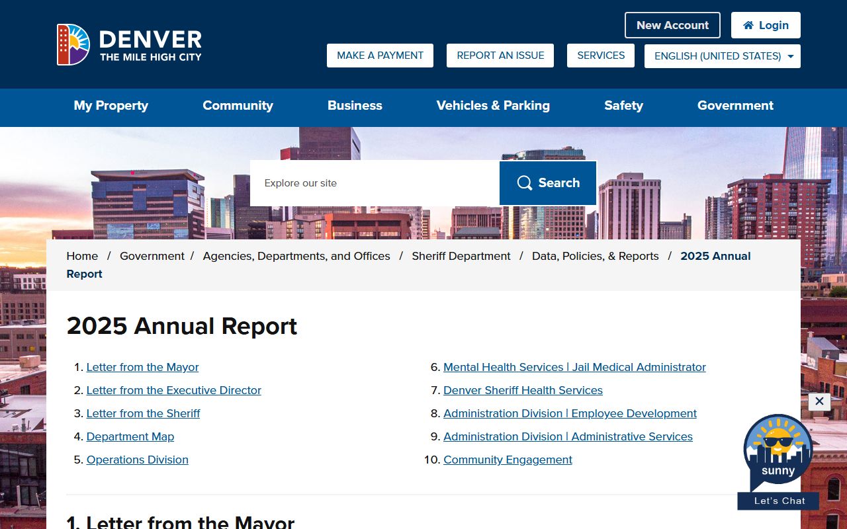Jump to Letter from the Executive Director

point(174,390)
